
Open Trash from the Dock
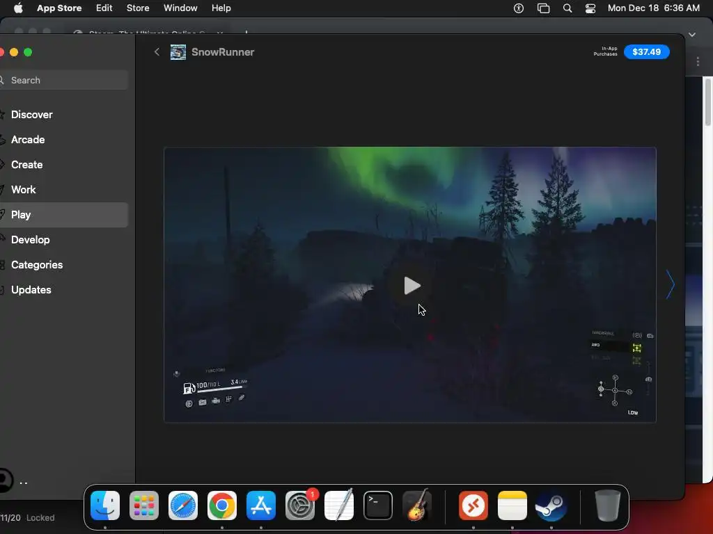[607, 505]
